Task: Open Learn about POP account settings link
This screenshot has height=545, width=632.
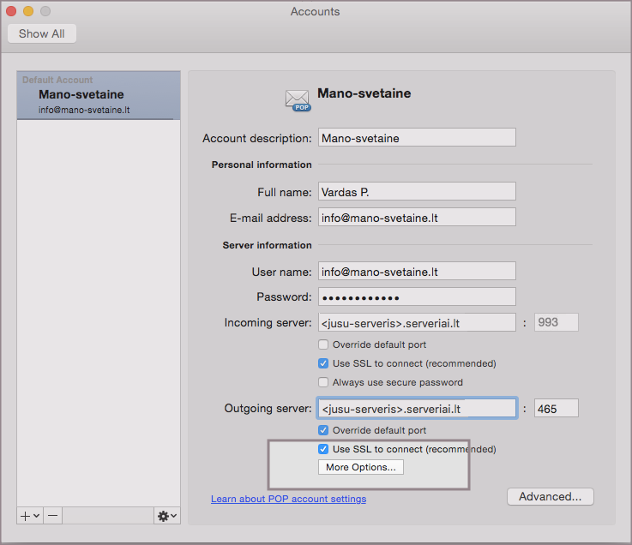Action: point(288,499)
